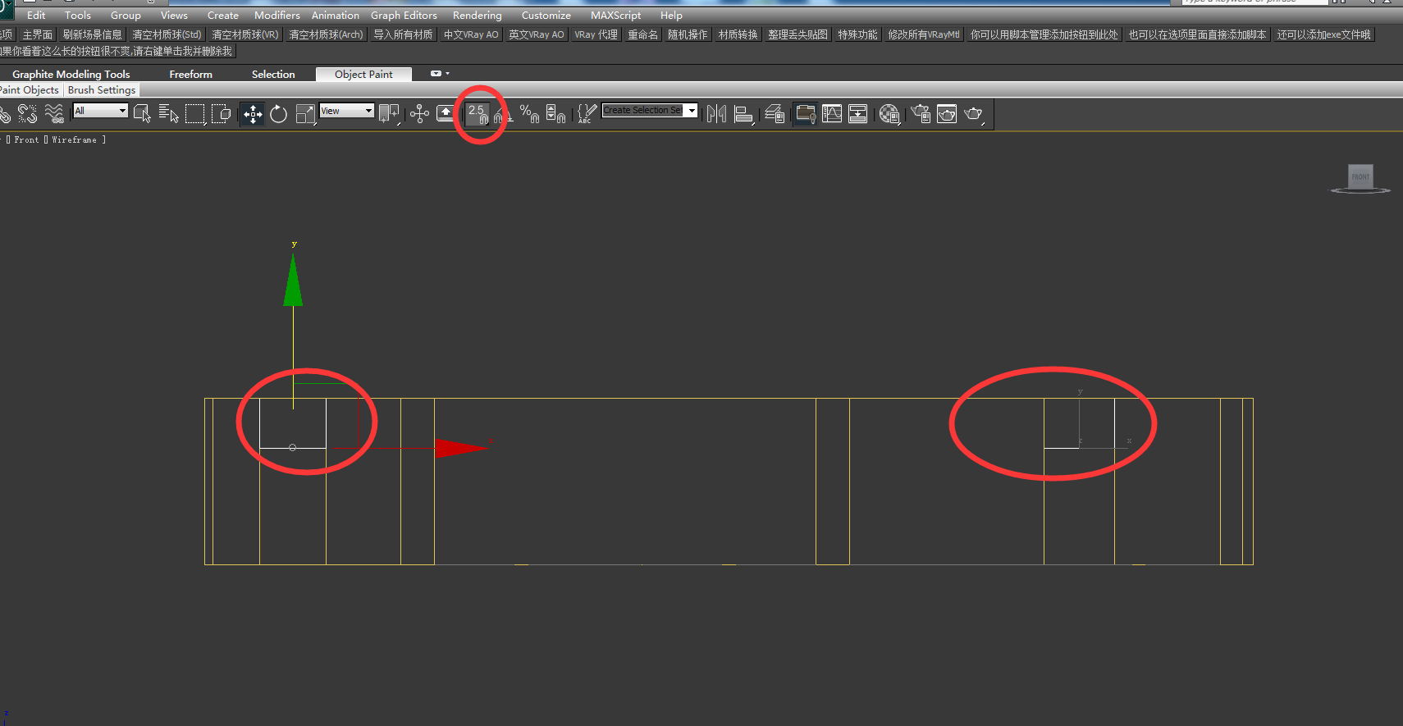Image resolution: width=1403 pixels, height=726 pixels.
Task: Click the FRONT ViewCube face
Action: pos(1360,176)
